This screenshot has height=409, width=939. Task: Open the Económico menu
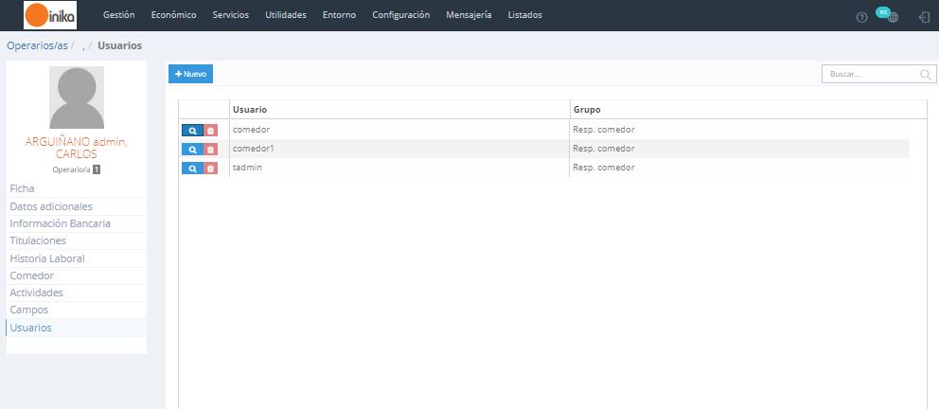[173, 15]
